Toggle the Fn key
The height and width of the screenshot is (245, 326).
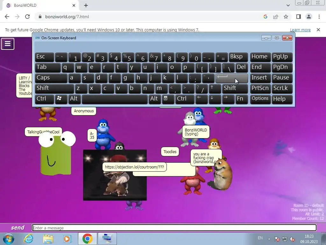(242, 99)
